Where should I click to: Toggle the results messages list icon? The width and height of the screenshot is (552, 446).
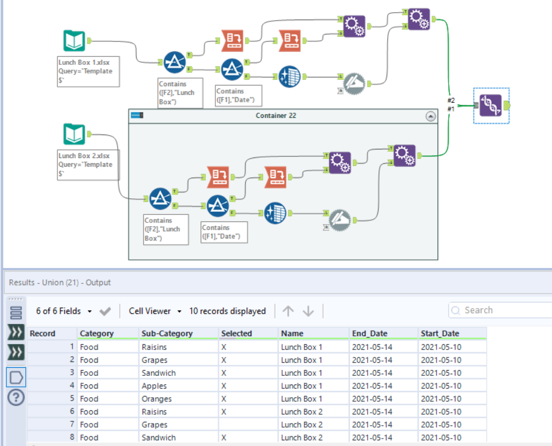(x=16, y=313)
